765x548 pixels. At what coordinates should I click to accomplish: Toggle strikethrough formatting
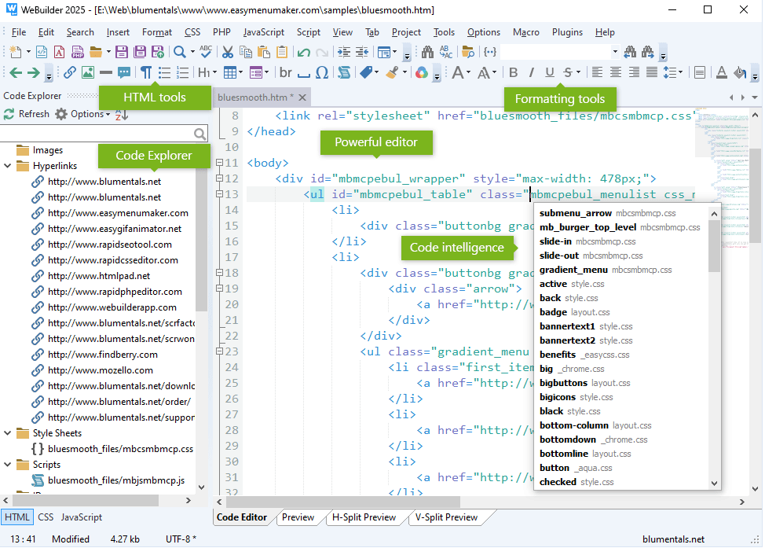(569, 72)
